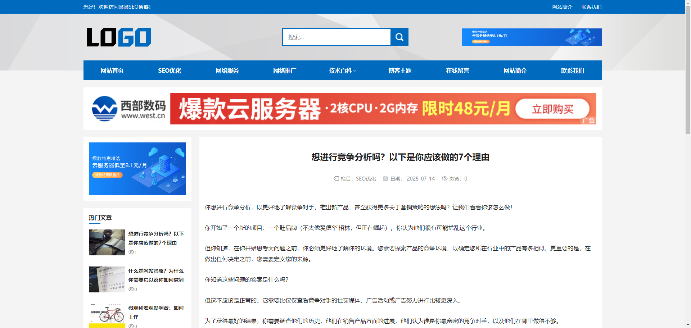Image resolution: width=691 pixels, height=328 pixels.
Task: Click the view-count eye under 想进行竞争分析吗 sidebar item
Action: (131, 252)
